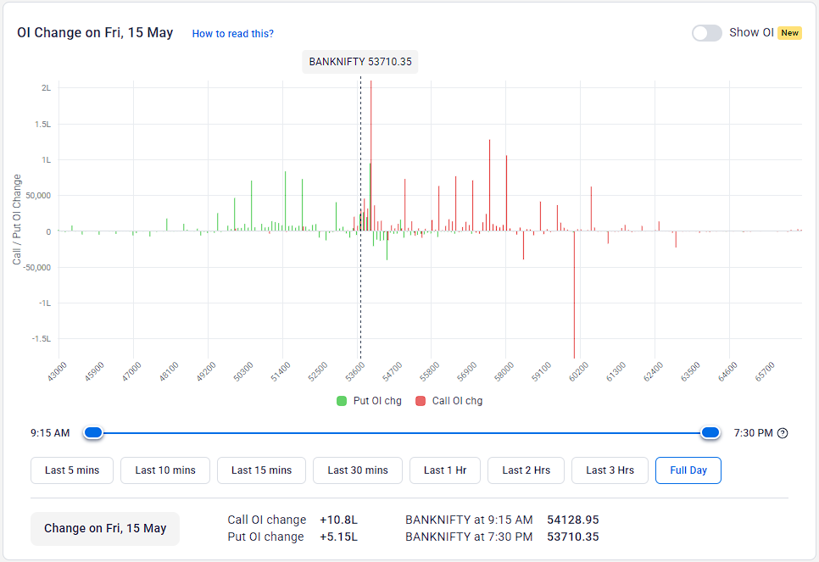Click the BANKNIFTY 53710.35 price tooltip
Viewport: 819px width, 562px height.
click(360, 62)
